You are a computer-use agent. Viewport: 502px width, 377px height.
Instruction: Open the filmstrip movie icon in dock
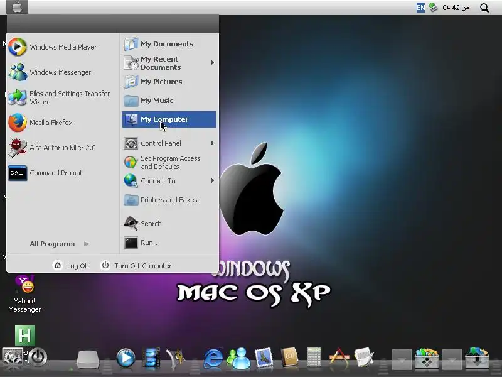click(x=151, y=357)
